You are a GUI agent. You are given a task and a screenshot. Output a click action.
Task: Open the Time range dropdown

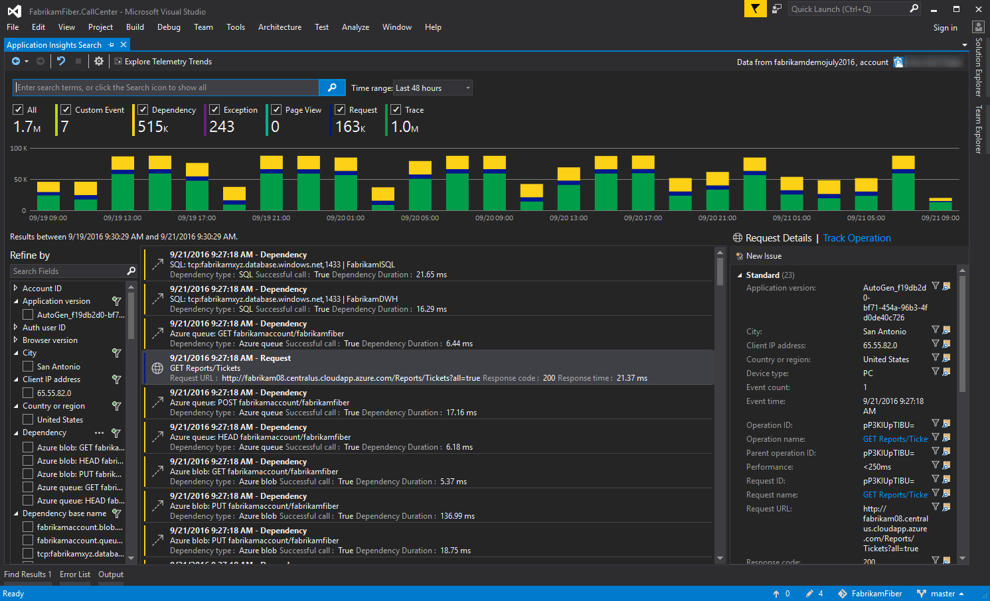pyautogui.click(x=433, y=88)
